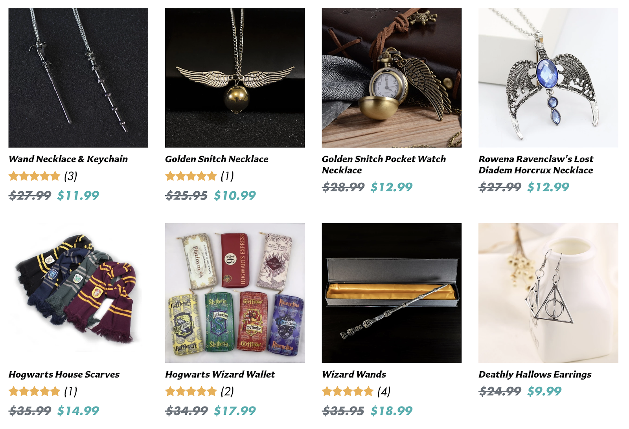Open the Rowena Ravenclaw's Diadem necklace image
Viewport: 629px width, 429px height.
point(548,78)
